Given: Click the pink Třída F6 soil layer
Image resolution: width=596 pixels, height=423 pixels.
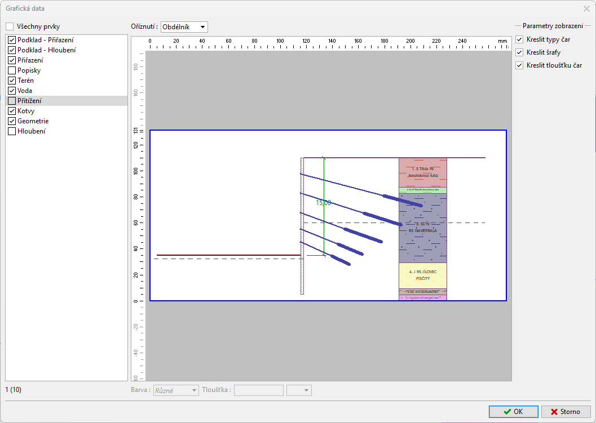Looking at the screenshot, I should coord(422,172).
